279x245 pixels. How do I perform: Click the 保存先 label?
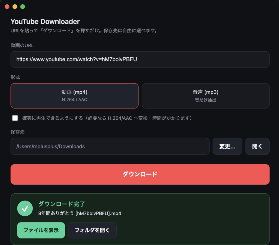coord(17,132)
